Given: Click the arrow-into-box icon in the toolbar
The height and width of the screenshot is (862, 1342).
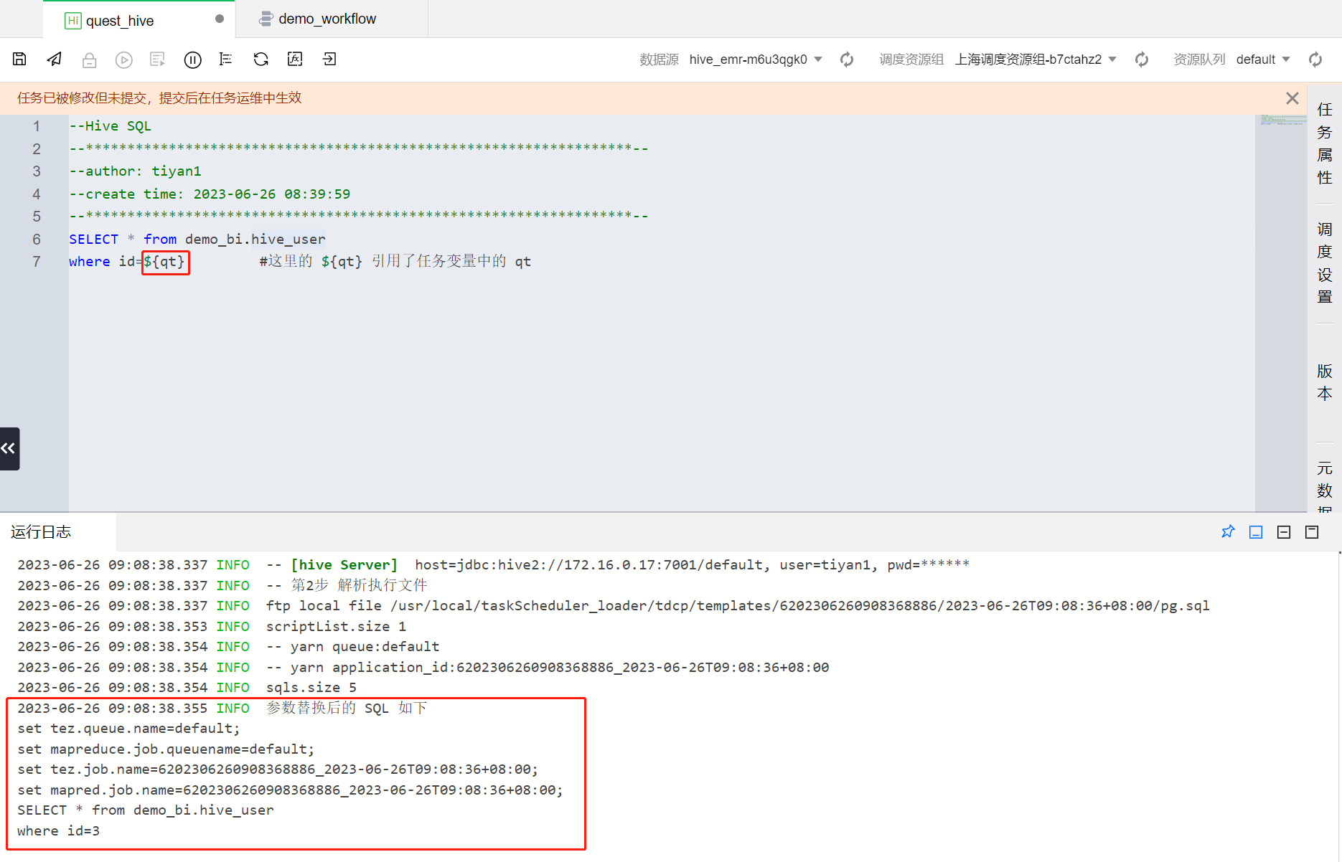Looking at the screenshot, I should point(329,60).
